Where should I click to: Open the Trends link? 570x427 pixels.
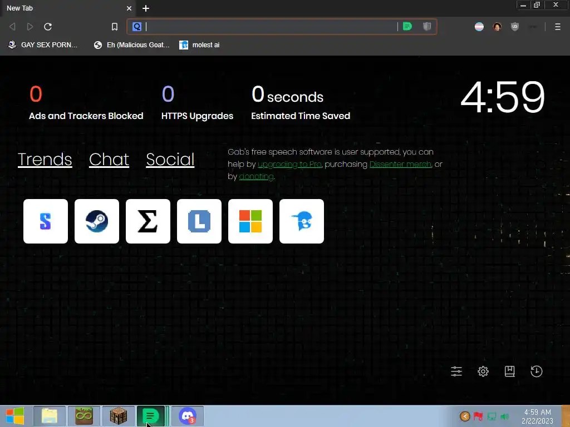(45, 160)
